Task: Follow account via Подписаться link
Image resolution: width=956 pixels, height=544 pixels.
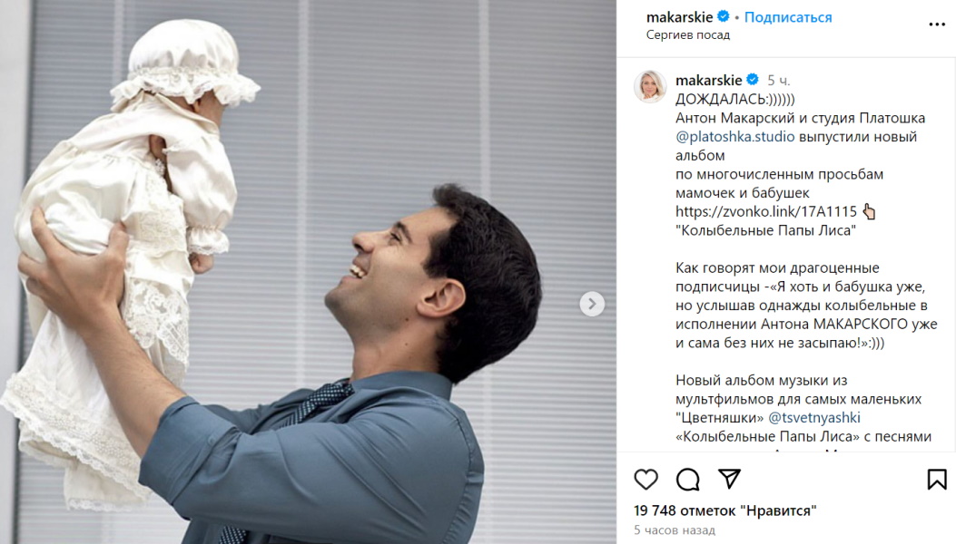Action: [788, 17]
